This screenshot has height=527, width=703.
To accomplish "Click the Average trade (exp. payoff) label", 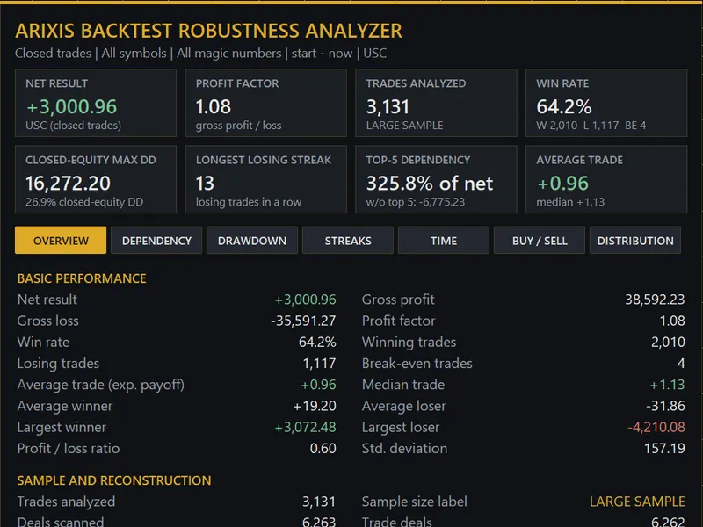I will click(x=100, y=385).
